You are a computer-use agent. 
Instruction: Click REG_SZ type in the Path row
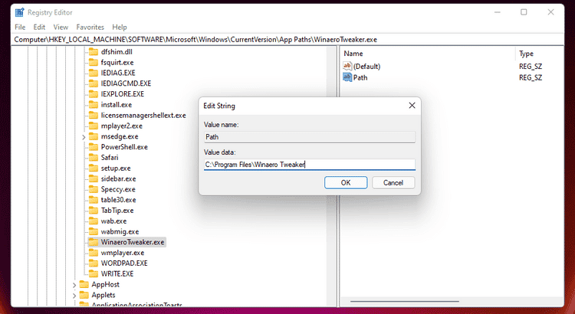pos(531,77)
